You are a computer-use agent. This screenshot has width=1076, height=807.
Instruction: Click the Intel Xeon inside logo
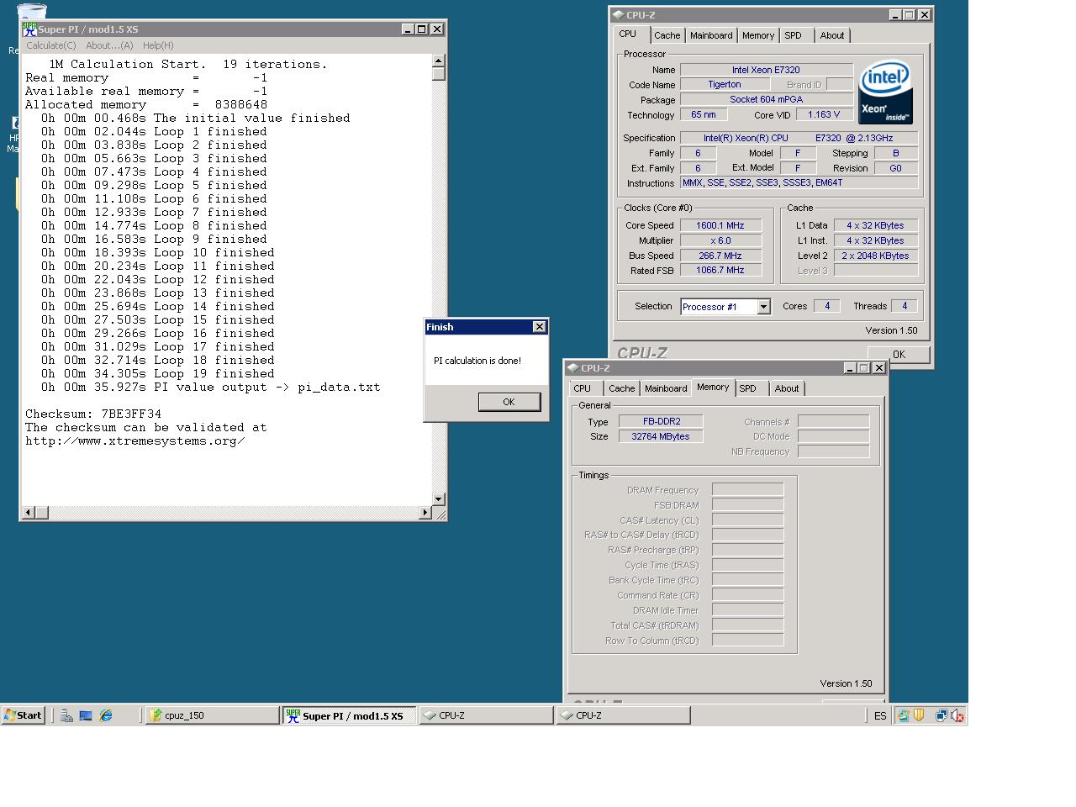pos(885,92)
